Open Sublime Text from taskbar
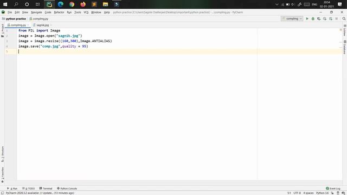347x195 pixels. click(94, 4)
